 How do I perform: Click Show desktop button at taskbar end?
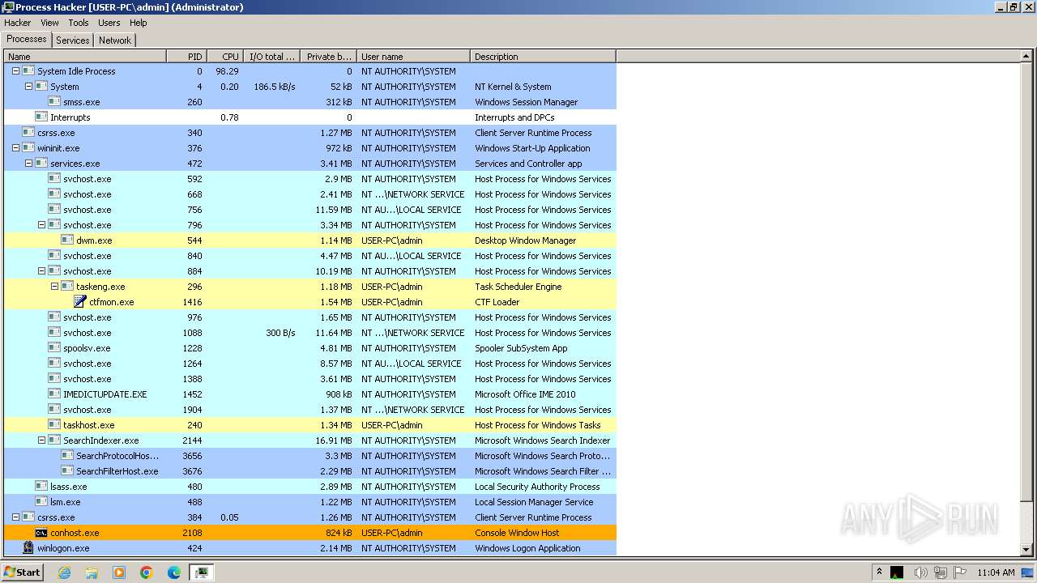1029,572
